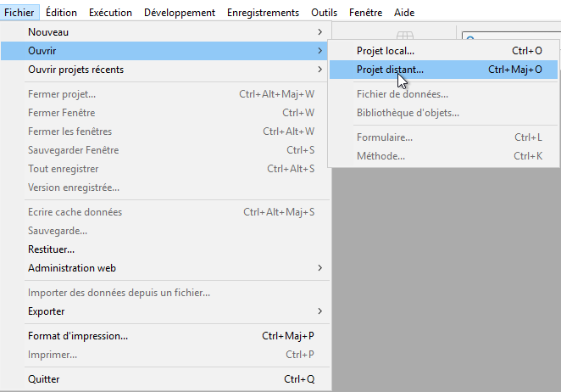The height and width of the screenshot is (392, 561).
Task: Expand the Nouveau submenu
Action: tap(169, 32)
